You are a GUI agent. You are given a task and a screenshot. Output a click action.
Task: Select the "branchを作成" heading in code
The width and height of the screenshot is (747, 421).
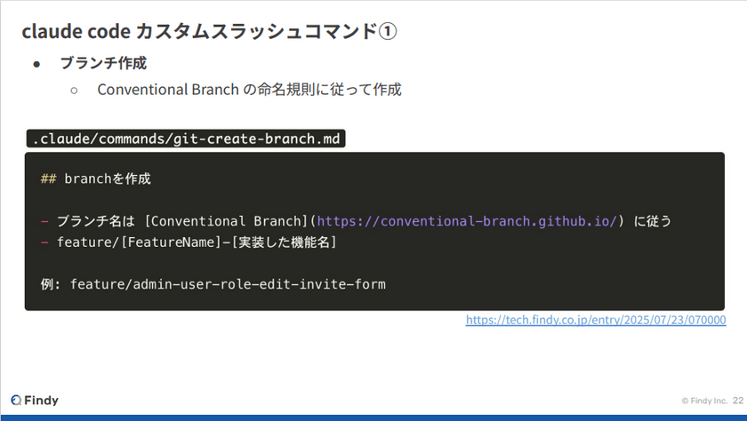tap(108, 179)
